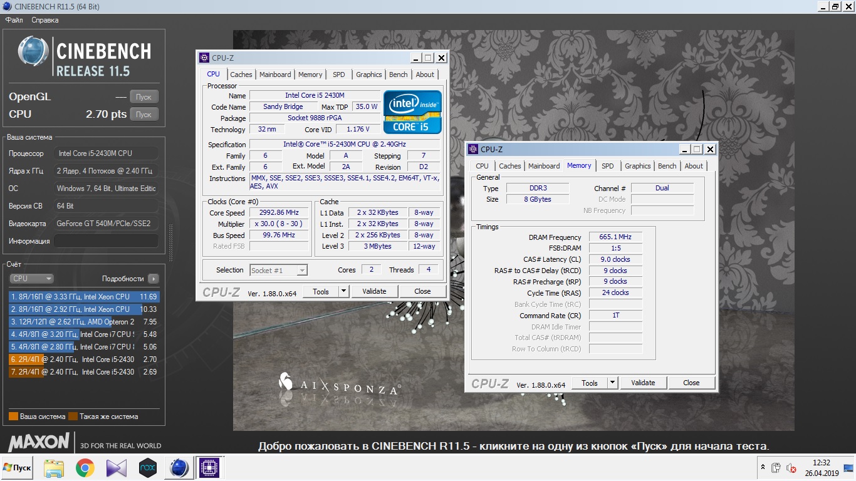The width and height of the screenshot is (856, 481).
Task: Open Caches tab in Memory window
Action: 510,166
